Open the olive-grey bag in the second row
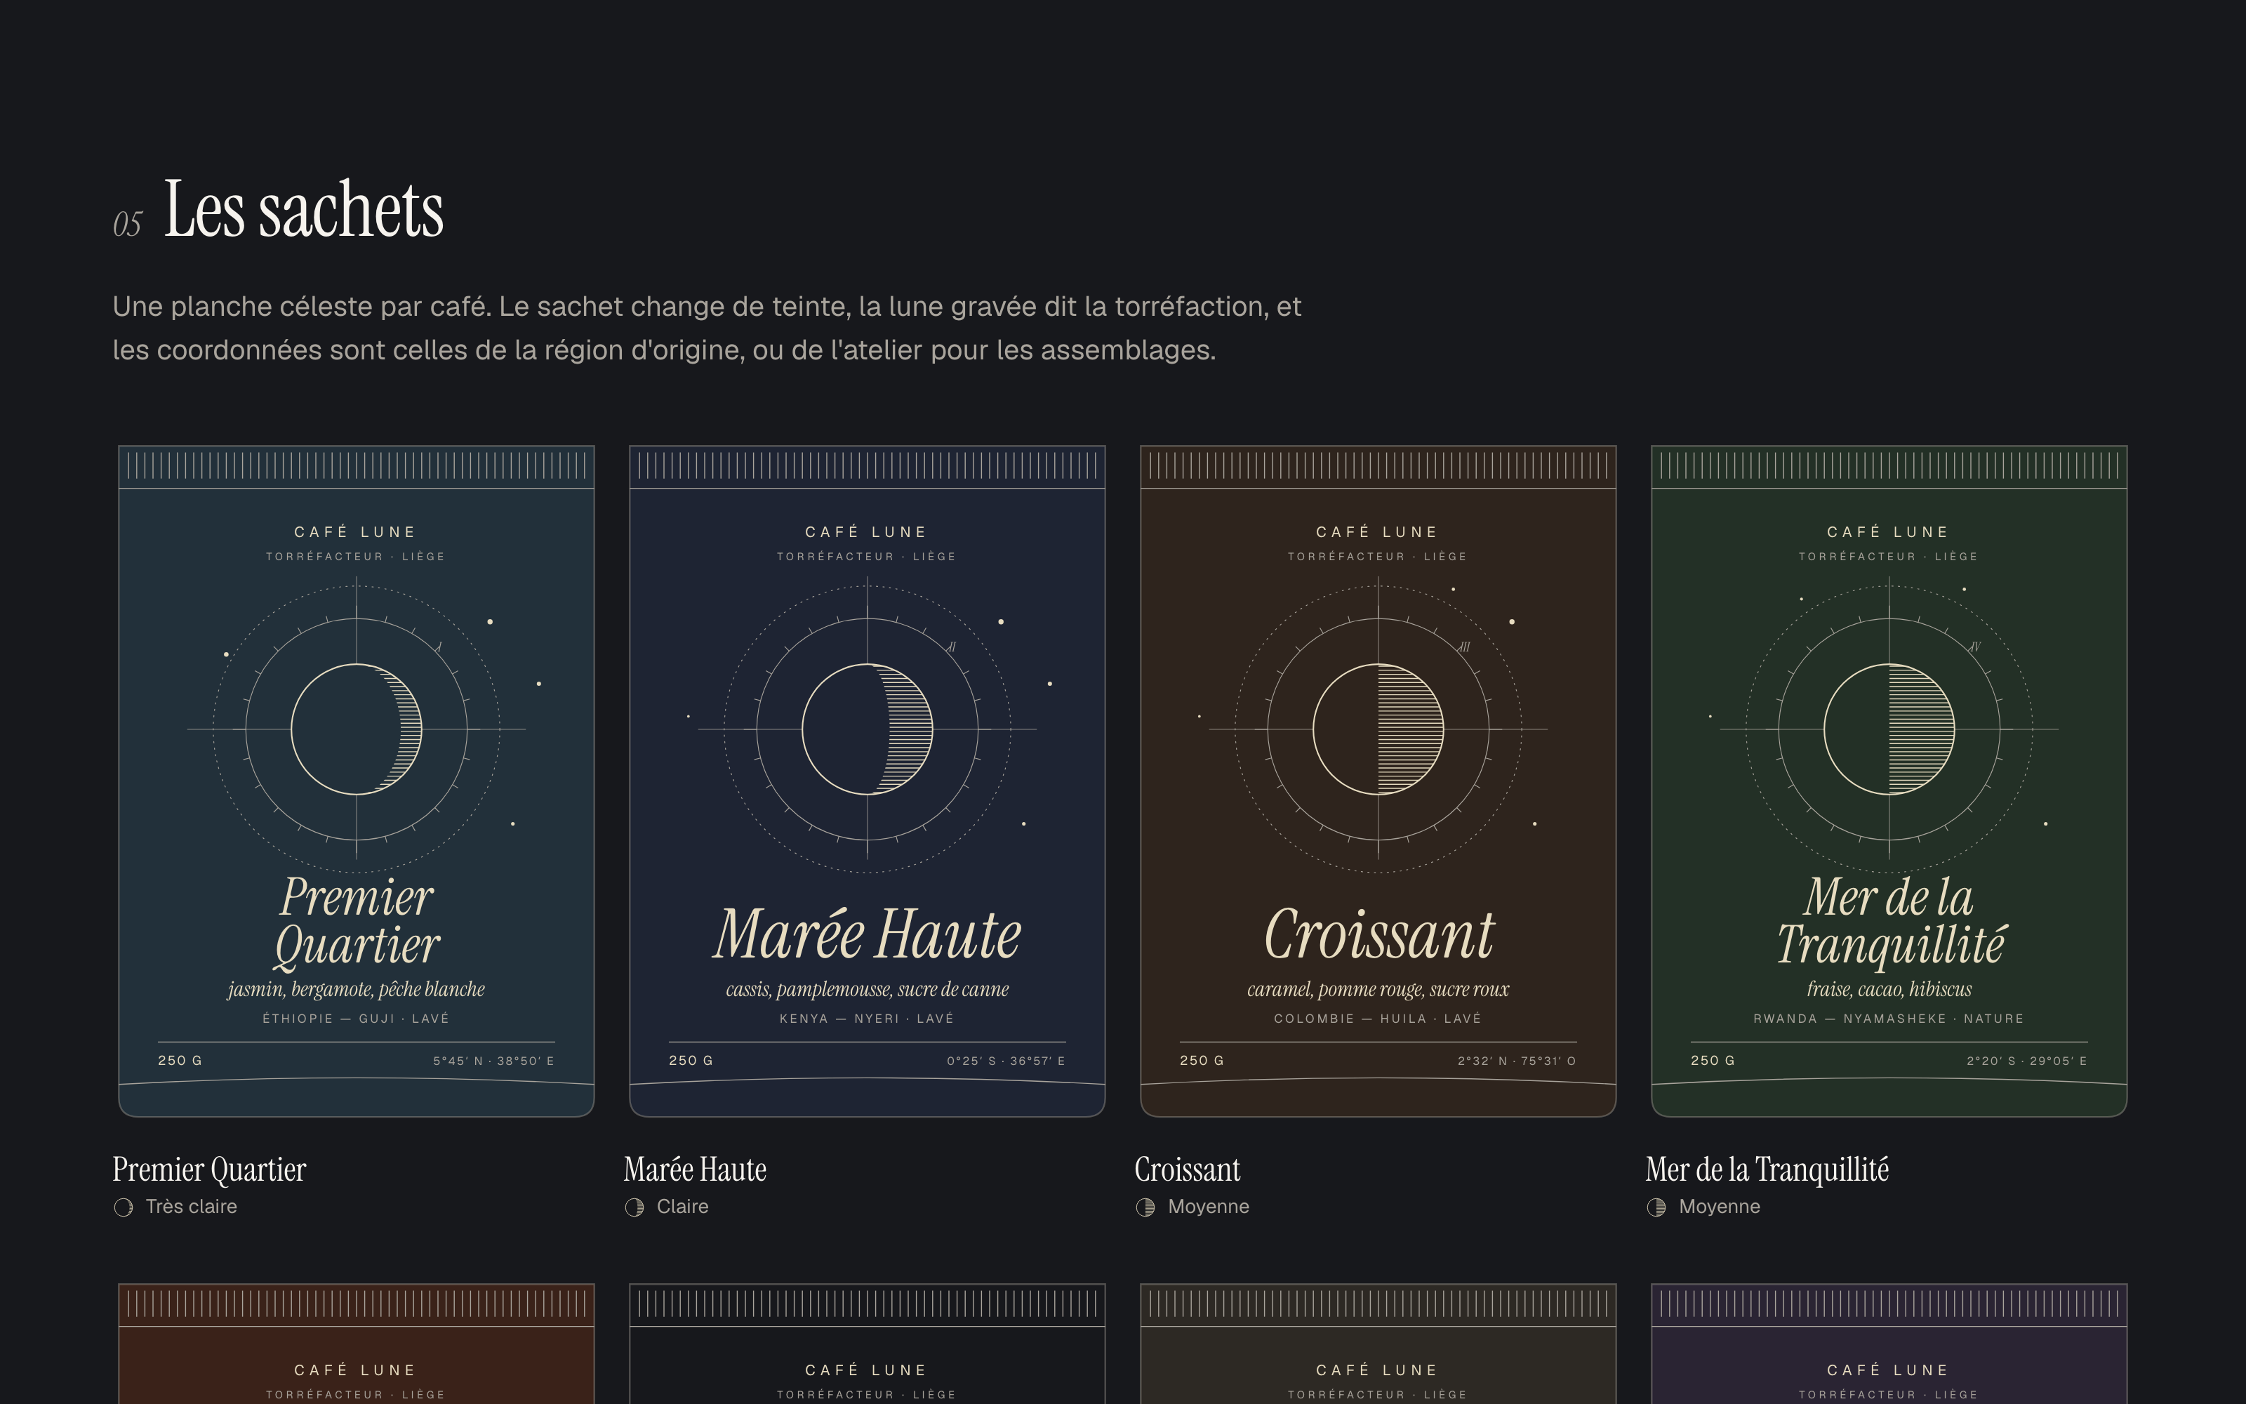This screenshot has width=2246, height=1404. click(1378, 1344)
